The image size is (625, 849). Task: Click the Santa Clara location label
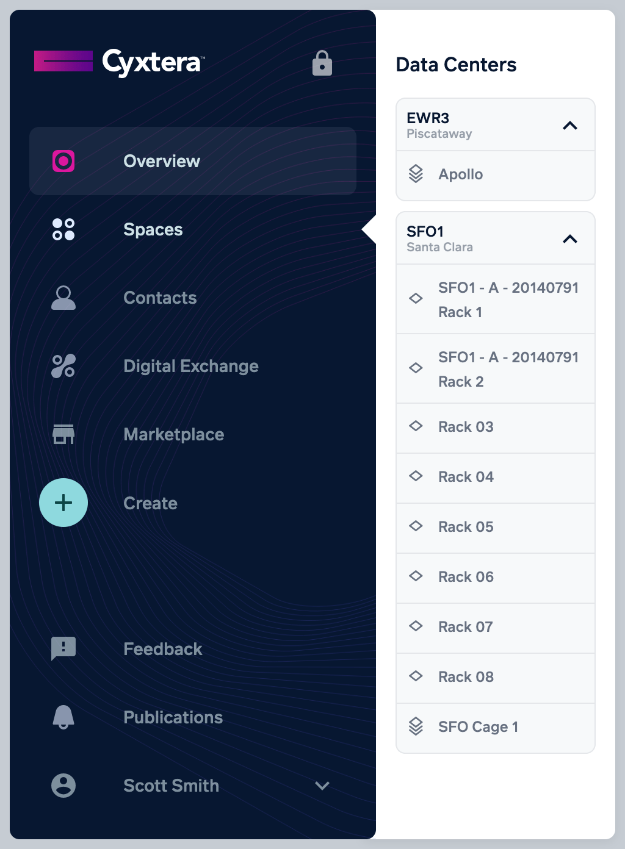(440, 247)
